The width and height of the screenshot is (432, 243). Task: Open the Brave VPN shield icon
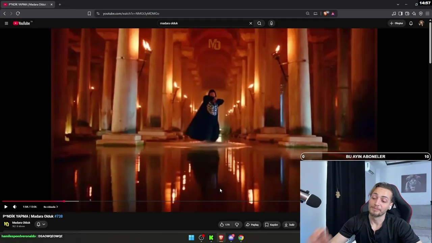click(421, 13)
